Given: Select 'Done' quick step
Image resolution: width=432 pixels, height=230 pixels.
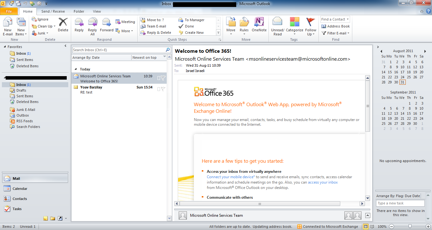Looking at the screenshot, I should click(186, 26).
